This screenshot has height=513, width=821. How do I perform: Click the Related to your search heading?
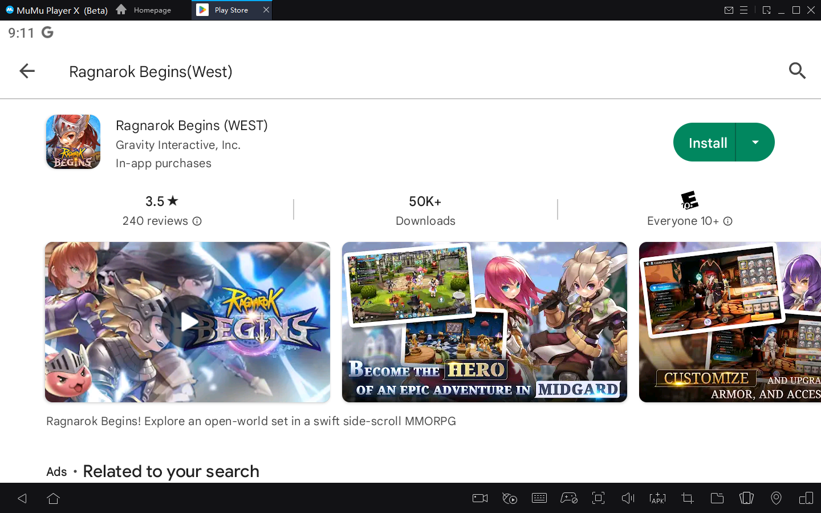pyautogui.click(x=171, y=471)
